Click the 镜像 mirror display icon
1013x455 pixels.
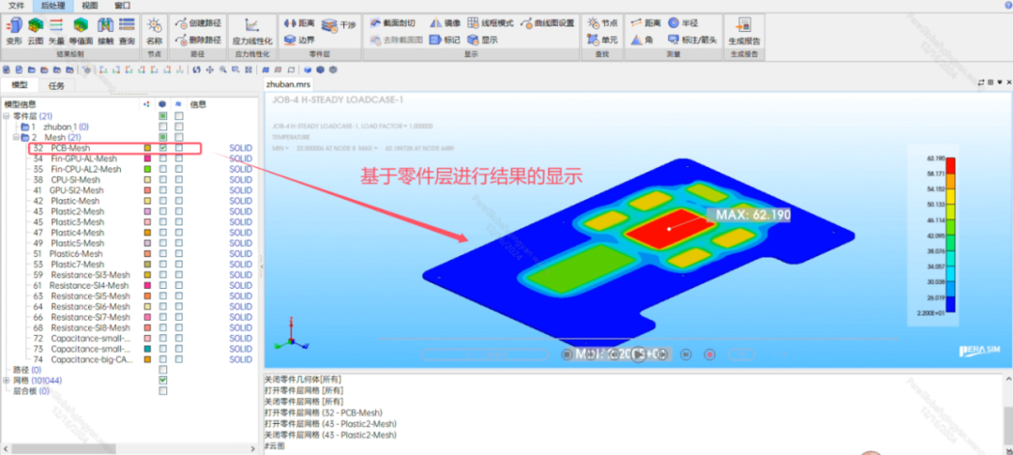pyautogui.click(x=445, y=23)
